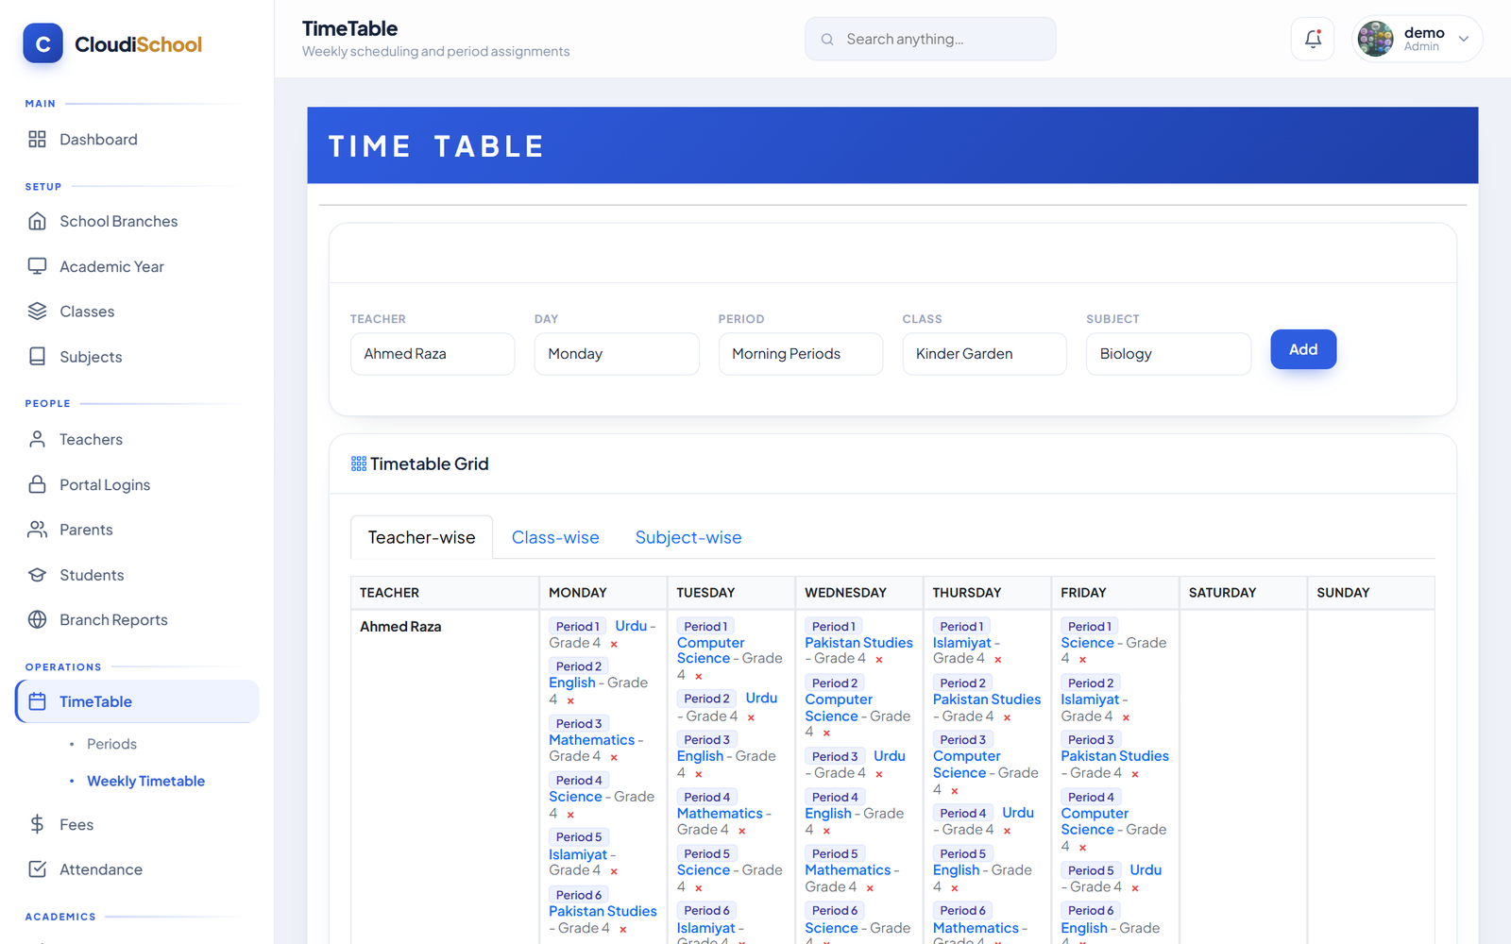1511x944 pixels.
Task: Click the Teachers person icon
Action: 37,439
